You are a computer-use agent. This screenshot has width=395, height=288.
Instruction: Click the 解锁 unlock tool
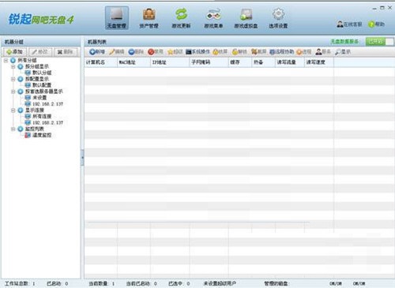pos(239,52)
